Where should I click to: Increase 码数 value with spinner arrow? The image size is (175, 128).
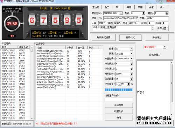143,12
